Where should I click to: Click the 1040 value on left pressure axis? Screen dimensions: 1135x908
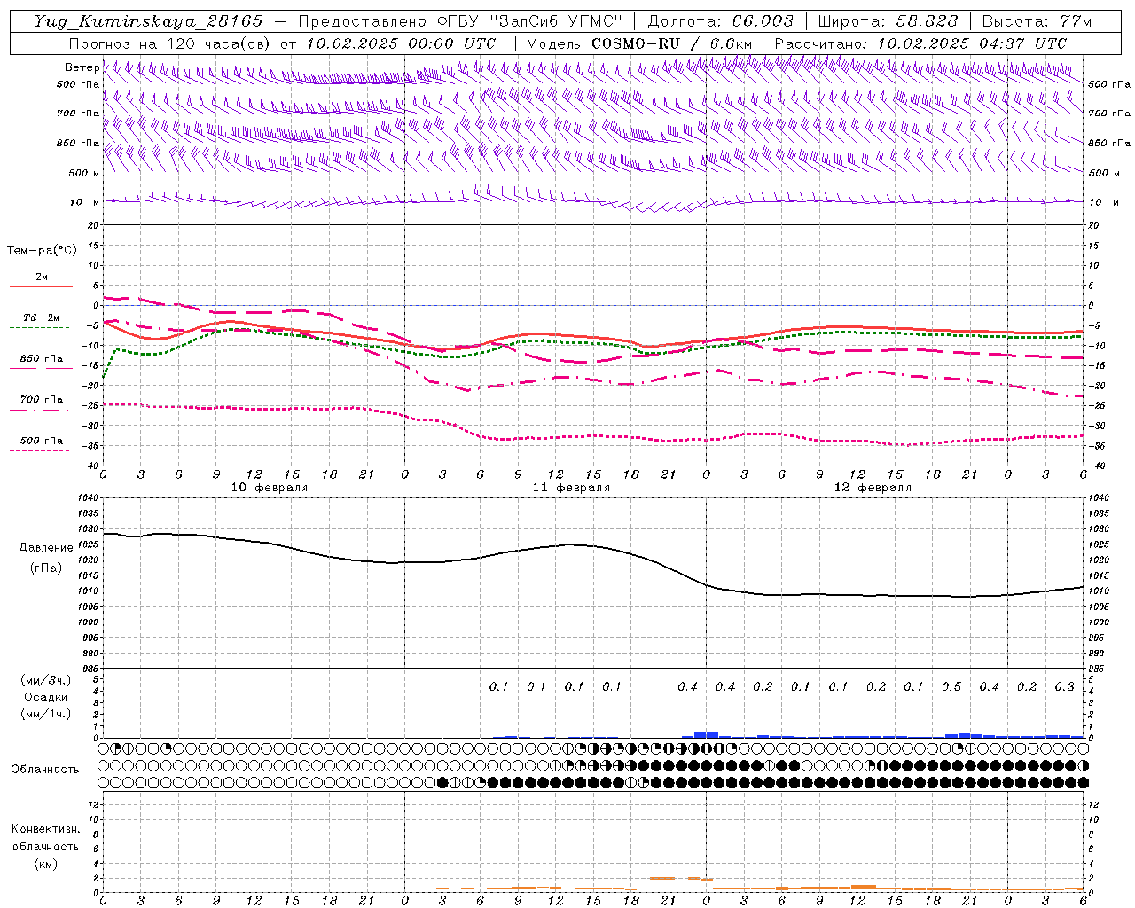click(88, 498)
